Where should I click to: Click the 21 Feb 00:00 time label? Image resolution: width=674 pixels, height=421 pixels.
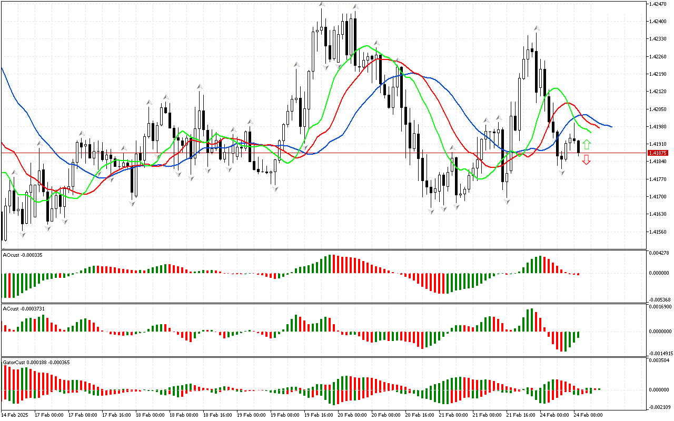click(x=453, y=415)
